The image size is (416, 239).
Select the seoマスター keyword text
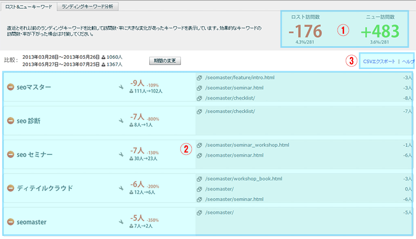pyautogui.click(x=34, y=87)
